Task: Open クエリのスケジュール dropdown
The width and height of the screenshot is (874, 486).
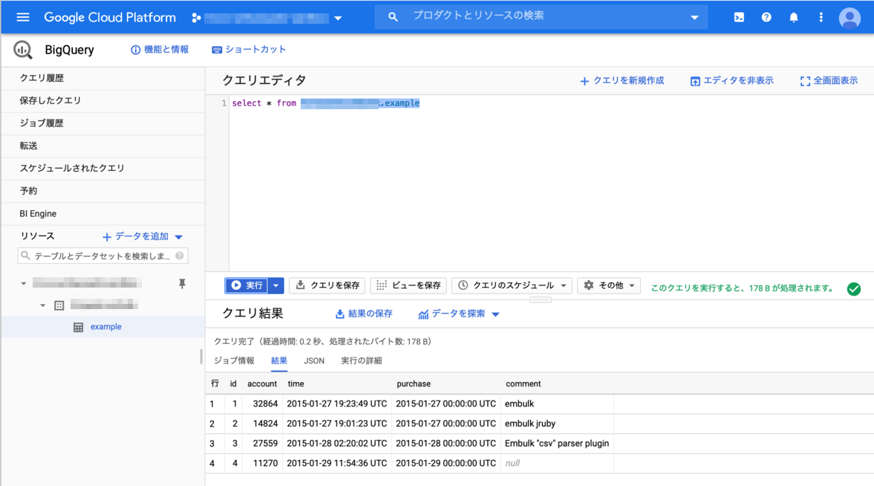Action: coord(512,285)
